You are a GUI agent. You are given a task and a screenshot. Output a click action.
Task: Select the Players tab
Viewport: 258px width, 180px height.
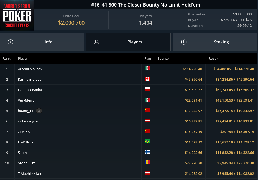[128, 42]
